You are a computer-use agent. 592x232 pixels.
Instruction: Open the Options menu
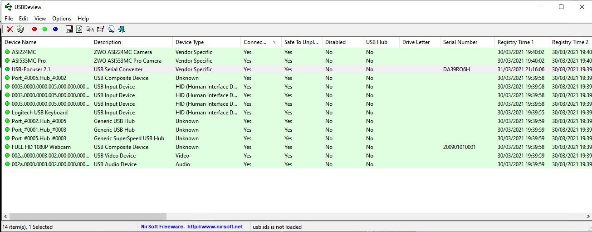(x=62, y=19)
